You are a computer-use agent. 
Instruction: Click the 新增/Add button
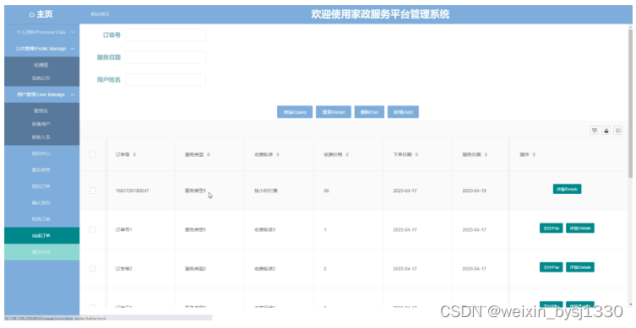(403, 112)
